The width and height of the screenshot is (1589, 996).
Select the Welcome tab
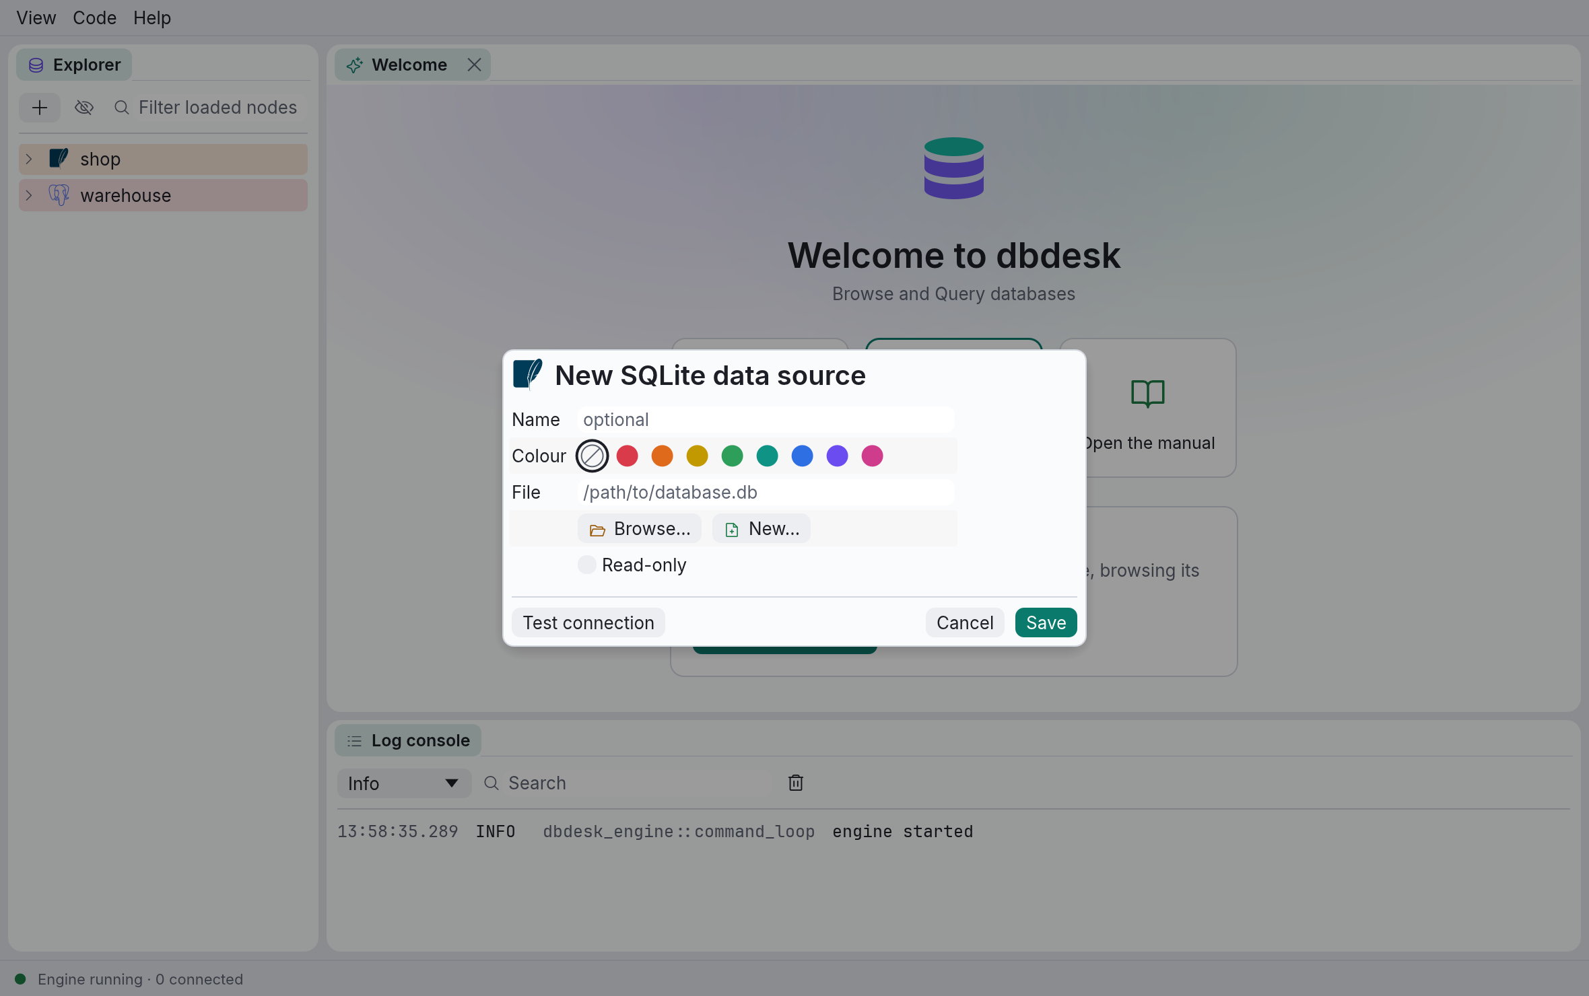[412, 65]
